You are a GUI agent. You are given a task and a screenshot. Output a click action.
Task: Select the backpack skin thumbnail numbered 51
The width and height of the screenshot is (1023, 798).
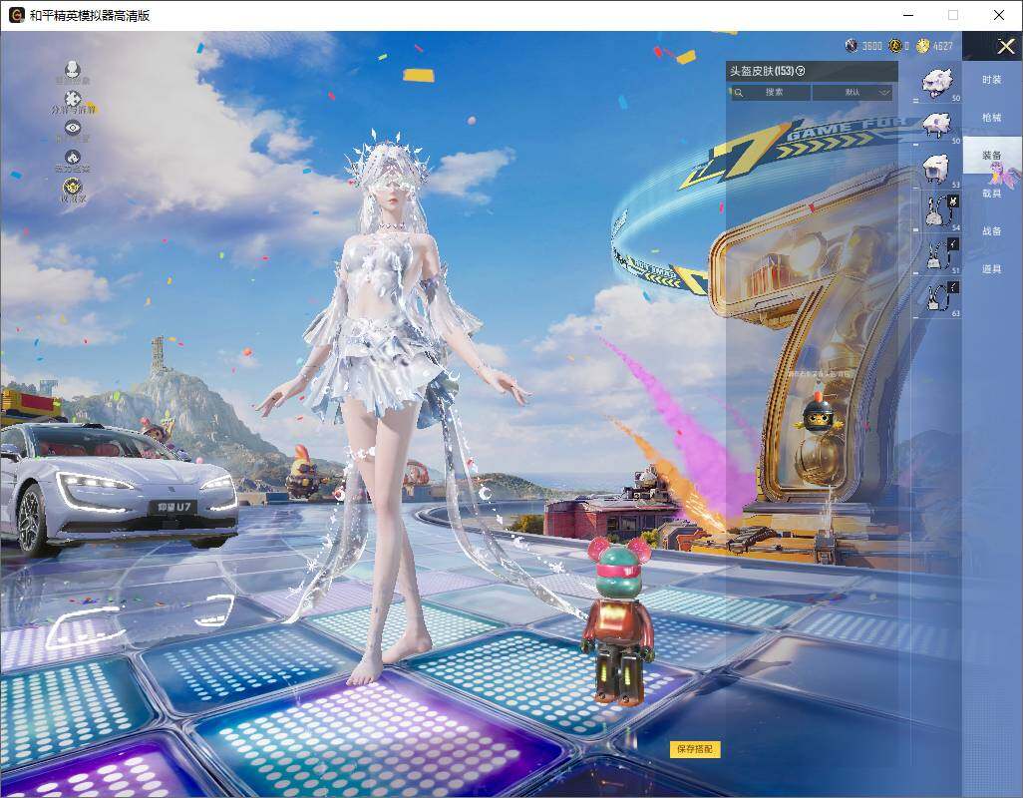pyautogui.click(x=937, y=254)
